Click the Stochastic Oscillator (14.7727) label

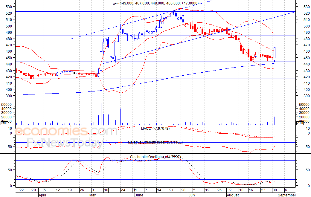[x=155, y=157]
